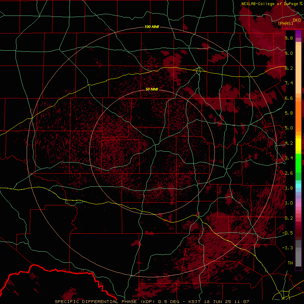This screenshot has width=304, height=304.
Task: Click the 0.2 value on the color scale
Action: pos(289,218)
